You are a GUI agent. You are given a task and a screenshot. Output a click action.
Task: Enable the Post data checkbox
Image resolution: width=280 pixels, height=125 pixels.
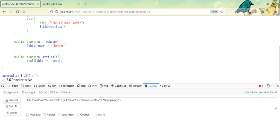(x=27, y=115)
